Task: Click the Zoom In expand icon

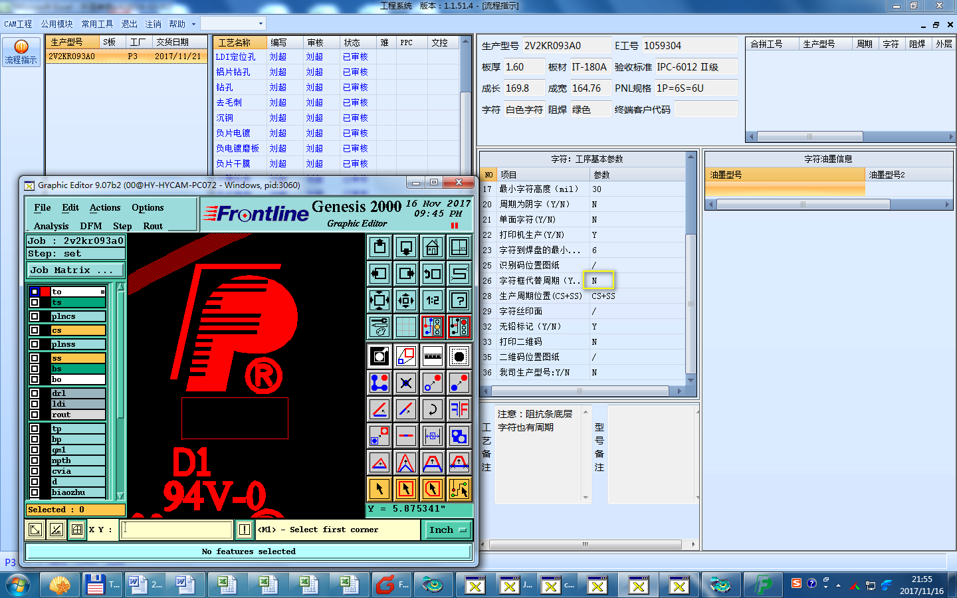Action: click(x=379, y=300)
